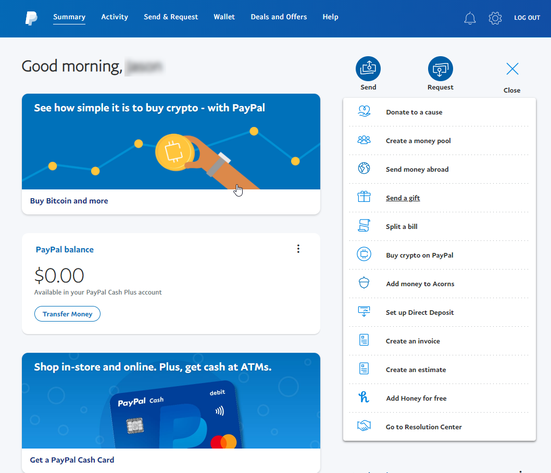
Task: Select the Add Honey for free icon
Action: [x=364, y=398]
